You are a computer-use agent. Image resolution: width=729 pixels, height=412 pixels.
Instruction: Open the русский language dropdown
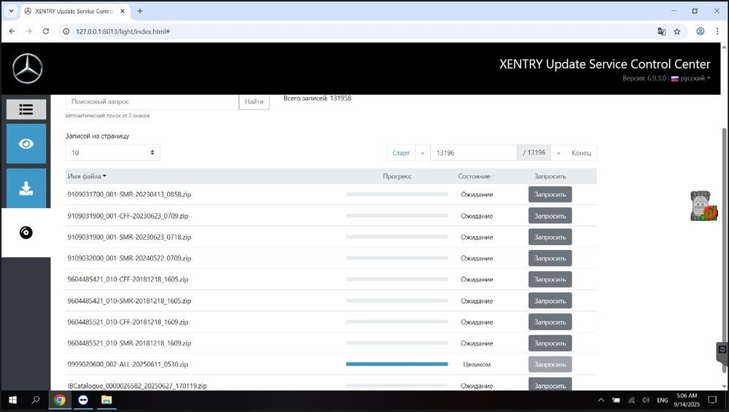(x=690, y=78)
